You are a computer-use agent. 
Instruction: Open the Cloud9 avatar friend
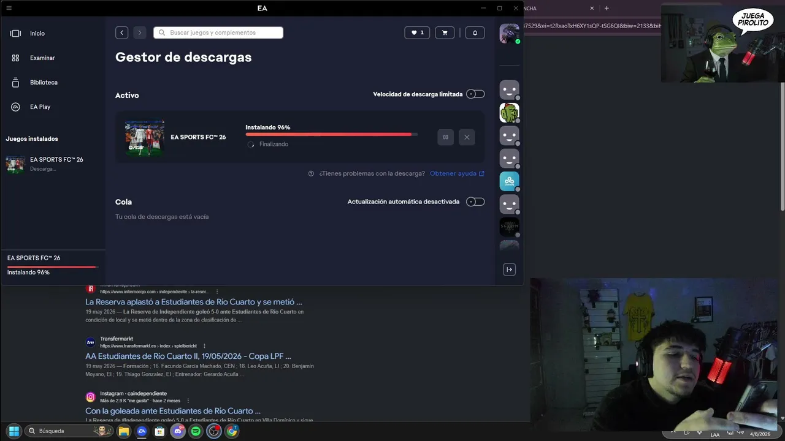pyautogui.click(x=509, y=181)
